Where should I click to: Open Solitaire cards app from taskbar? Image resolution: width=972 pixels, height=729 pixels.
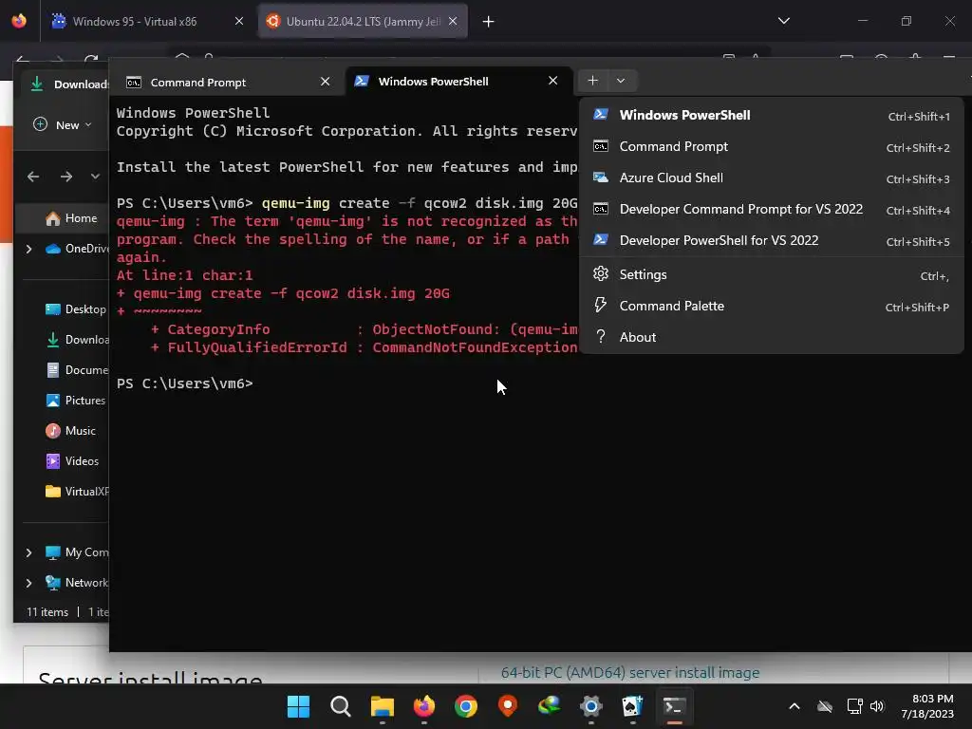632,706
